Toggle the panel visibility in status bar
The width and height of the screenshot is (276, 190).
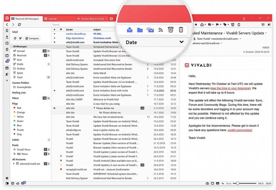pos(7,184)
